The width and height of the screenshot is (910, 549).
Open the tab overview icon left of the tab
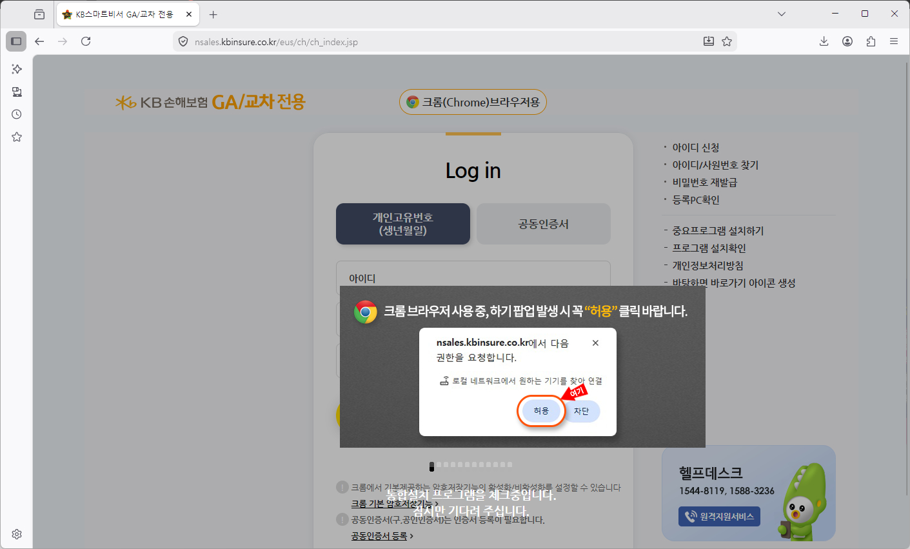(x=39, y=14)
